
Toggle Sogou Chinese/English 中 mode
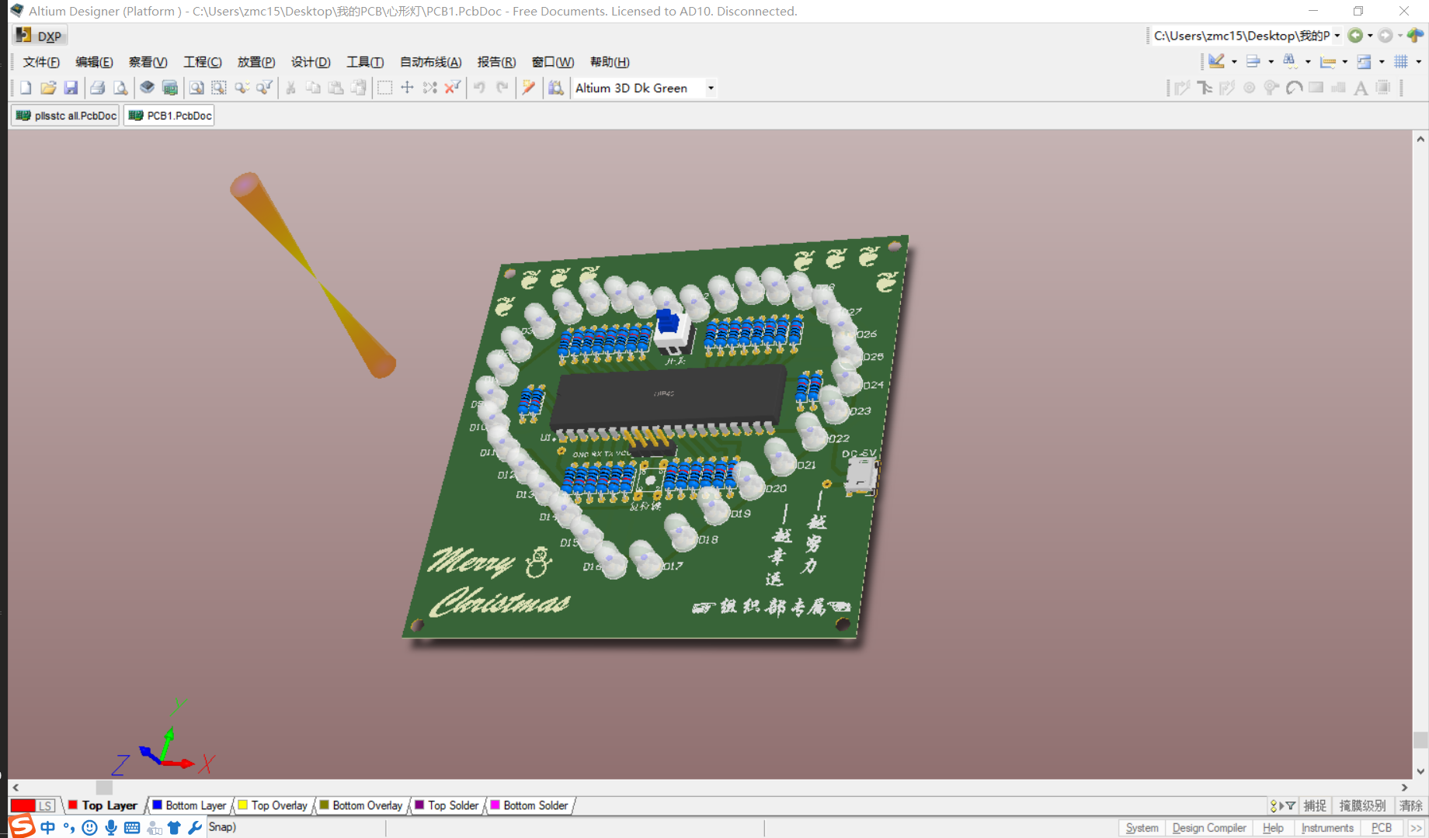pos(48,827)
